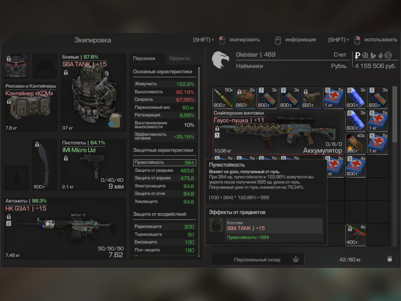The image size is (401, 301).
Task: Click the Пси-защита stat row
Action: [x=164, y=250]
